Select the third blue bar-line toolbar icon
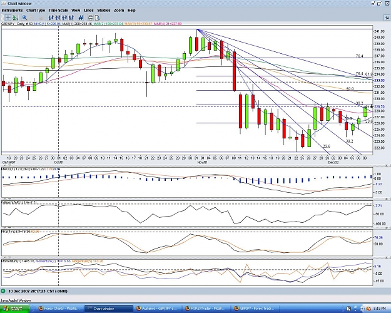391x313 pixels. [64, 18]
